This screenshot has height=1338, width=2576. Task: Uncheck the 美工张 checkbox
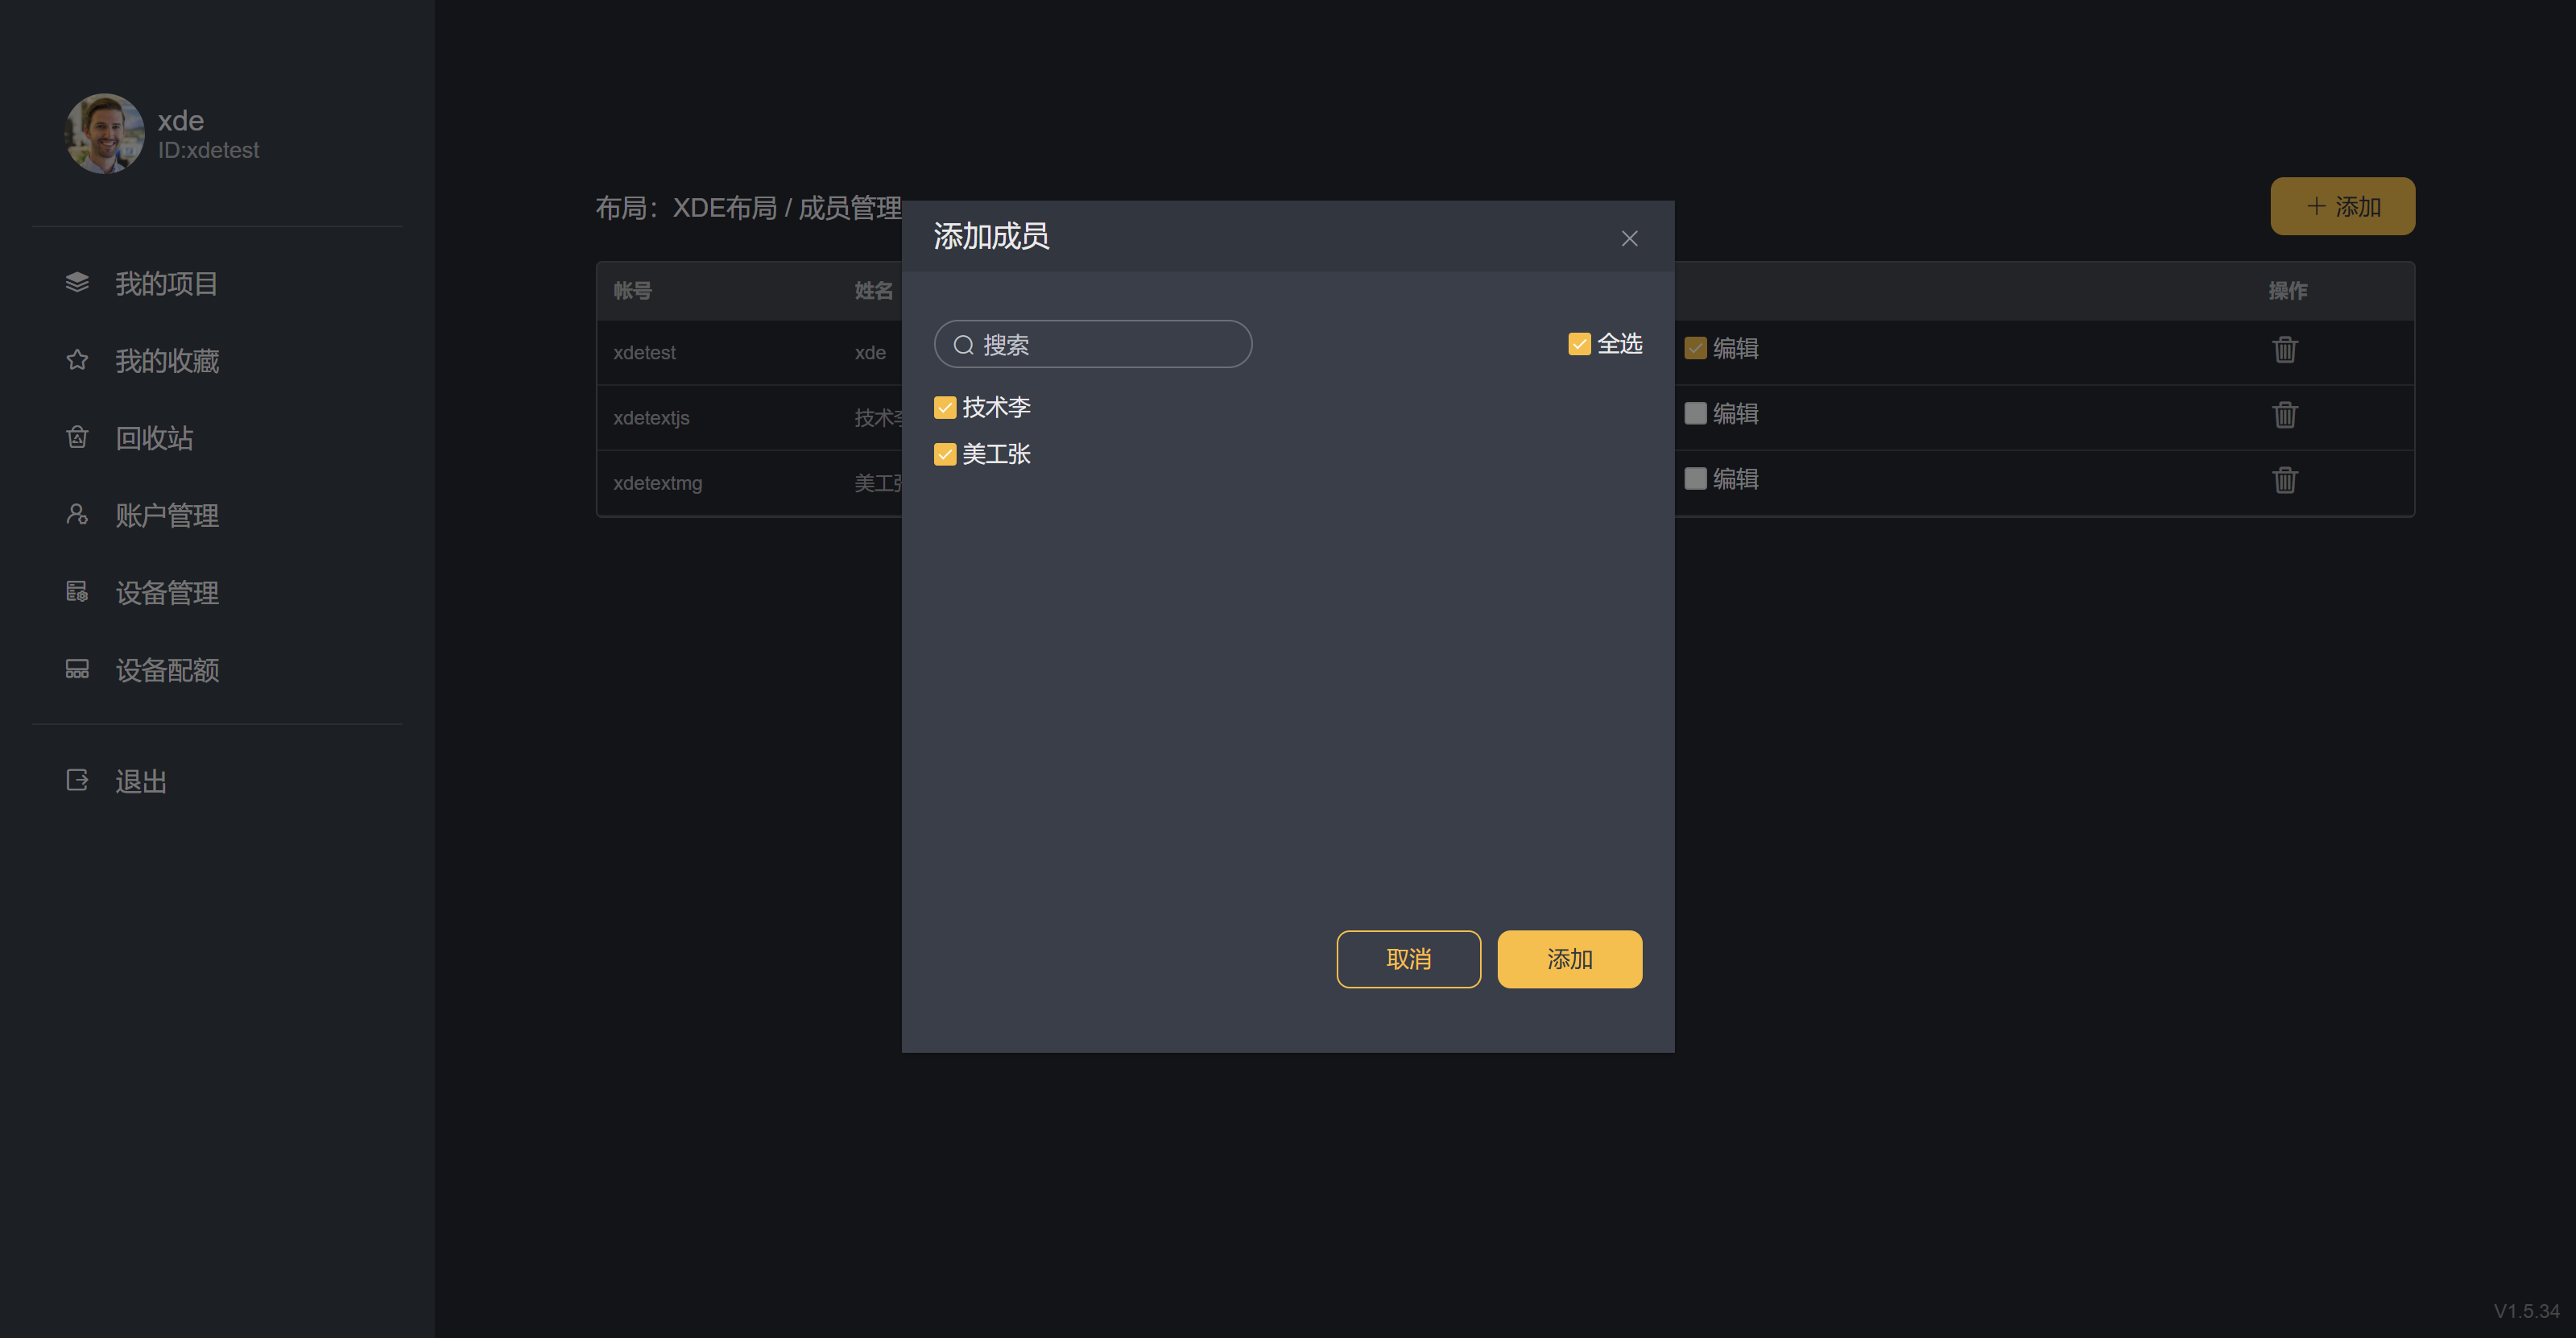pyautogui.click(x=945, y=455)
